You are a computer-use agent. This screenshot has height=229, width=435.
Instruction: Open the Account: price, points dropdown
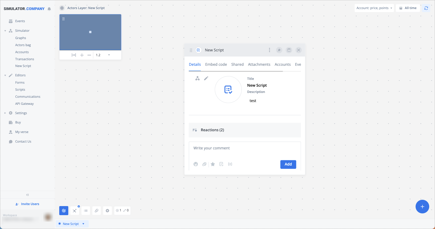pyautogui.click(x=374, y=8)
